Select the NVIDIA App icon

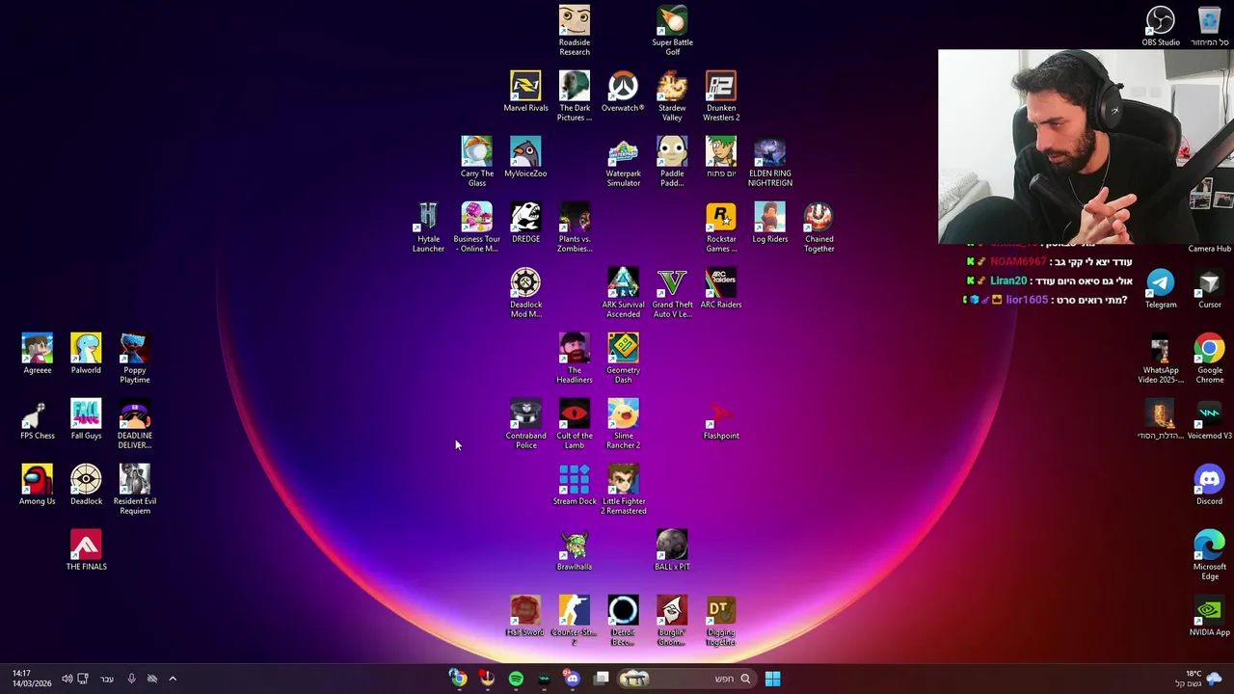pyautogui.click(x=1210, y=616)
